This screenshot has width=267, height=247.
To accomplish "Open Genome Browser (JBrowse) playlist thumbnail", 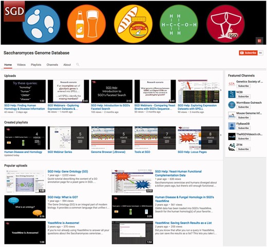I will tap(112, 138).
